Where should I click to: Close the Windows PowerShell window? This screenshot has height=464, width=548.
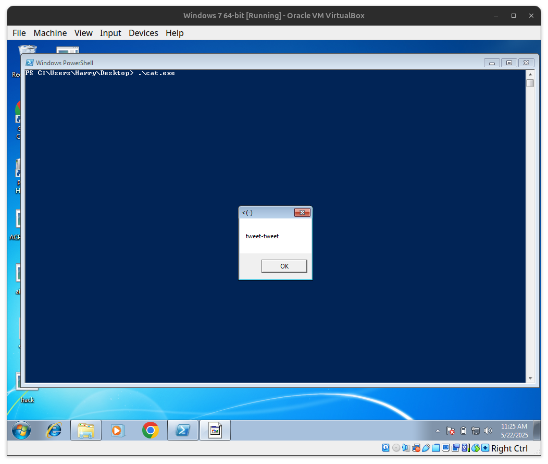coord(526,63)
